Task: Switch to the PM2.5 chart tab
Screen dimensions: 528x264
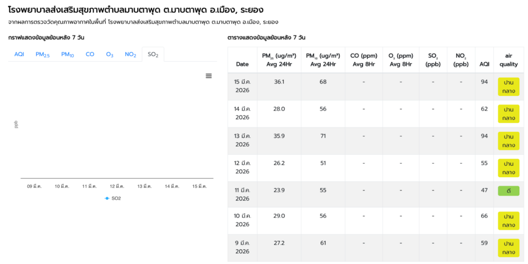Action: [x=42, y=54]
